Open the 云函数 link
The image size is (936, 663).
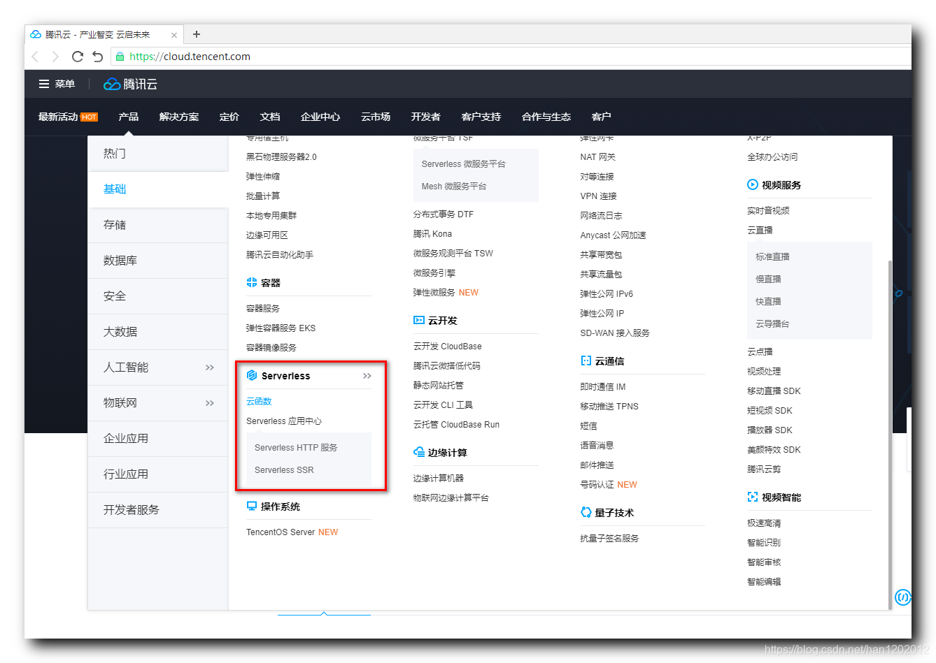pyautogui.click(x=259, y=401)
